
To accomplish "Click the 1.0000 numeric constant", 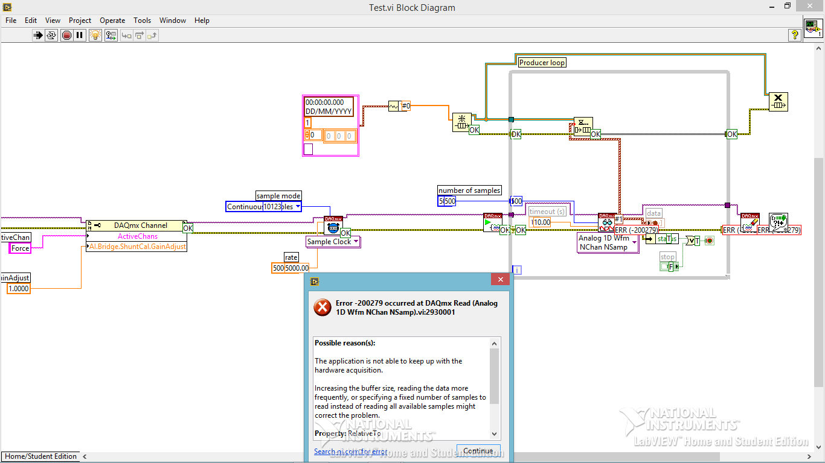I will coord(18,289).
